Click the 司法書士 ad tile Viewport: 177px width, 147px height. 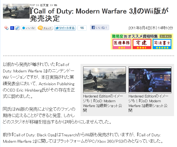[162, 44]
